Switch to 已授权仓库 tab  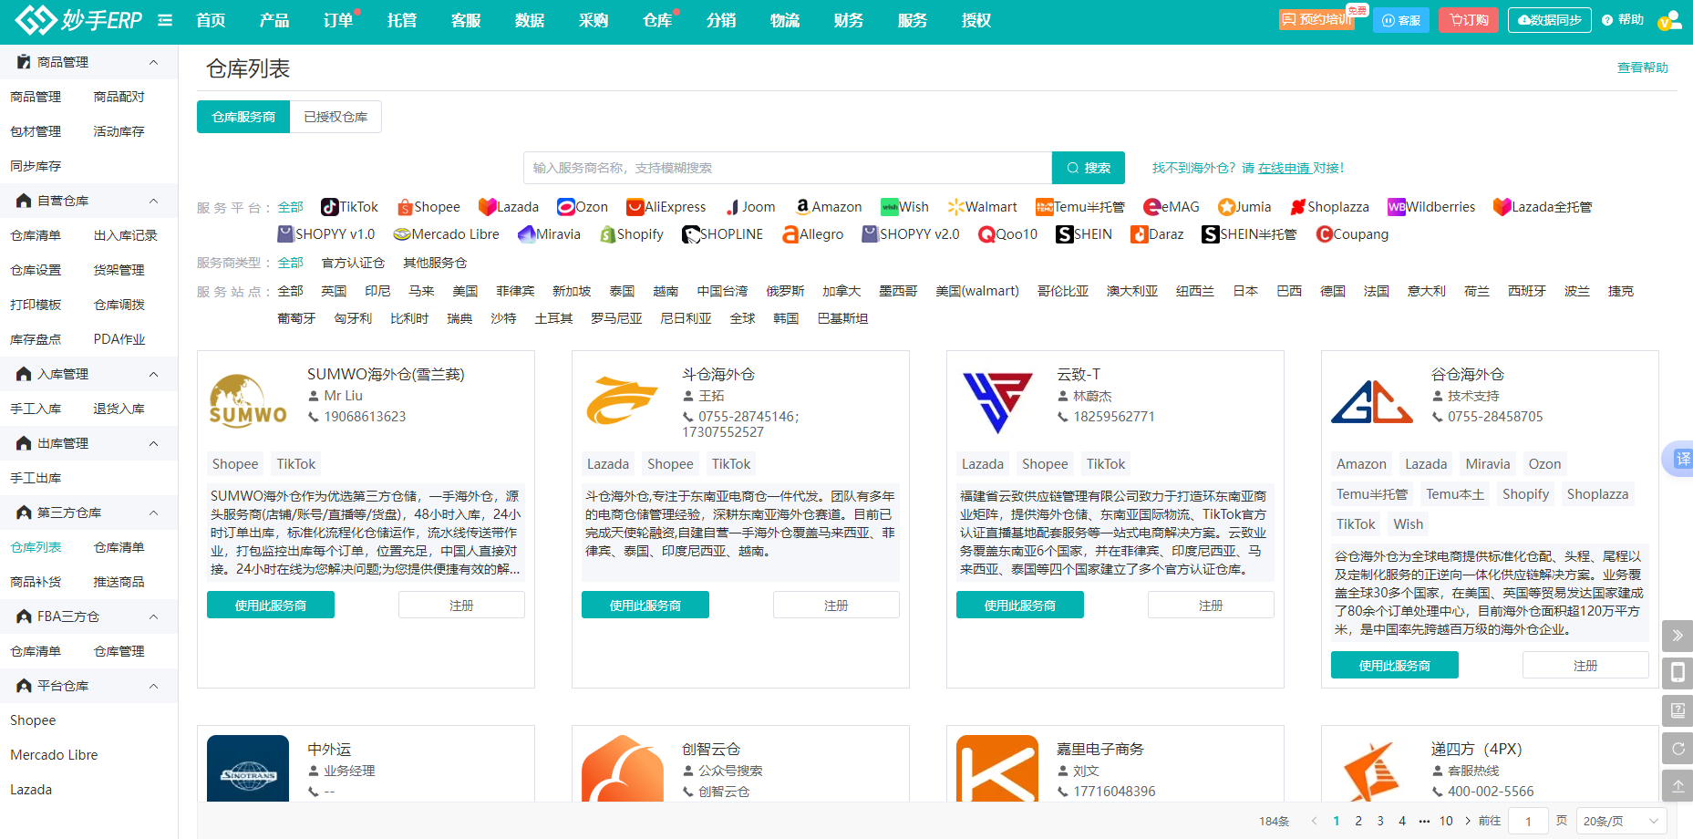coord(336,117)
